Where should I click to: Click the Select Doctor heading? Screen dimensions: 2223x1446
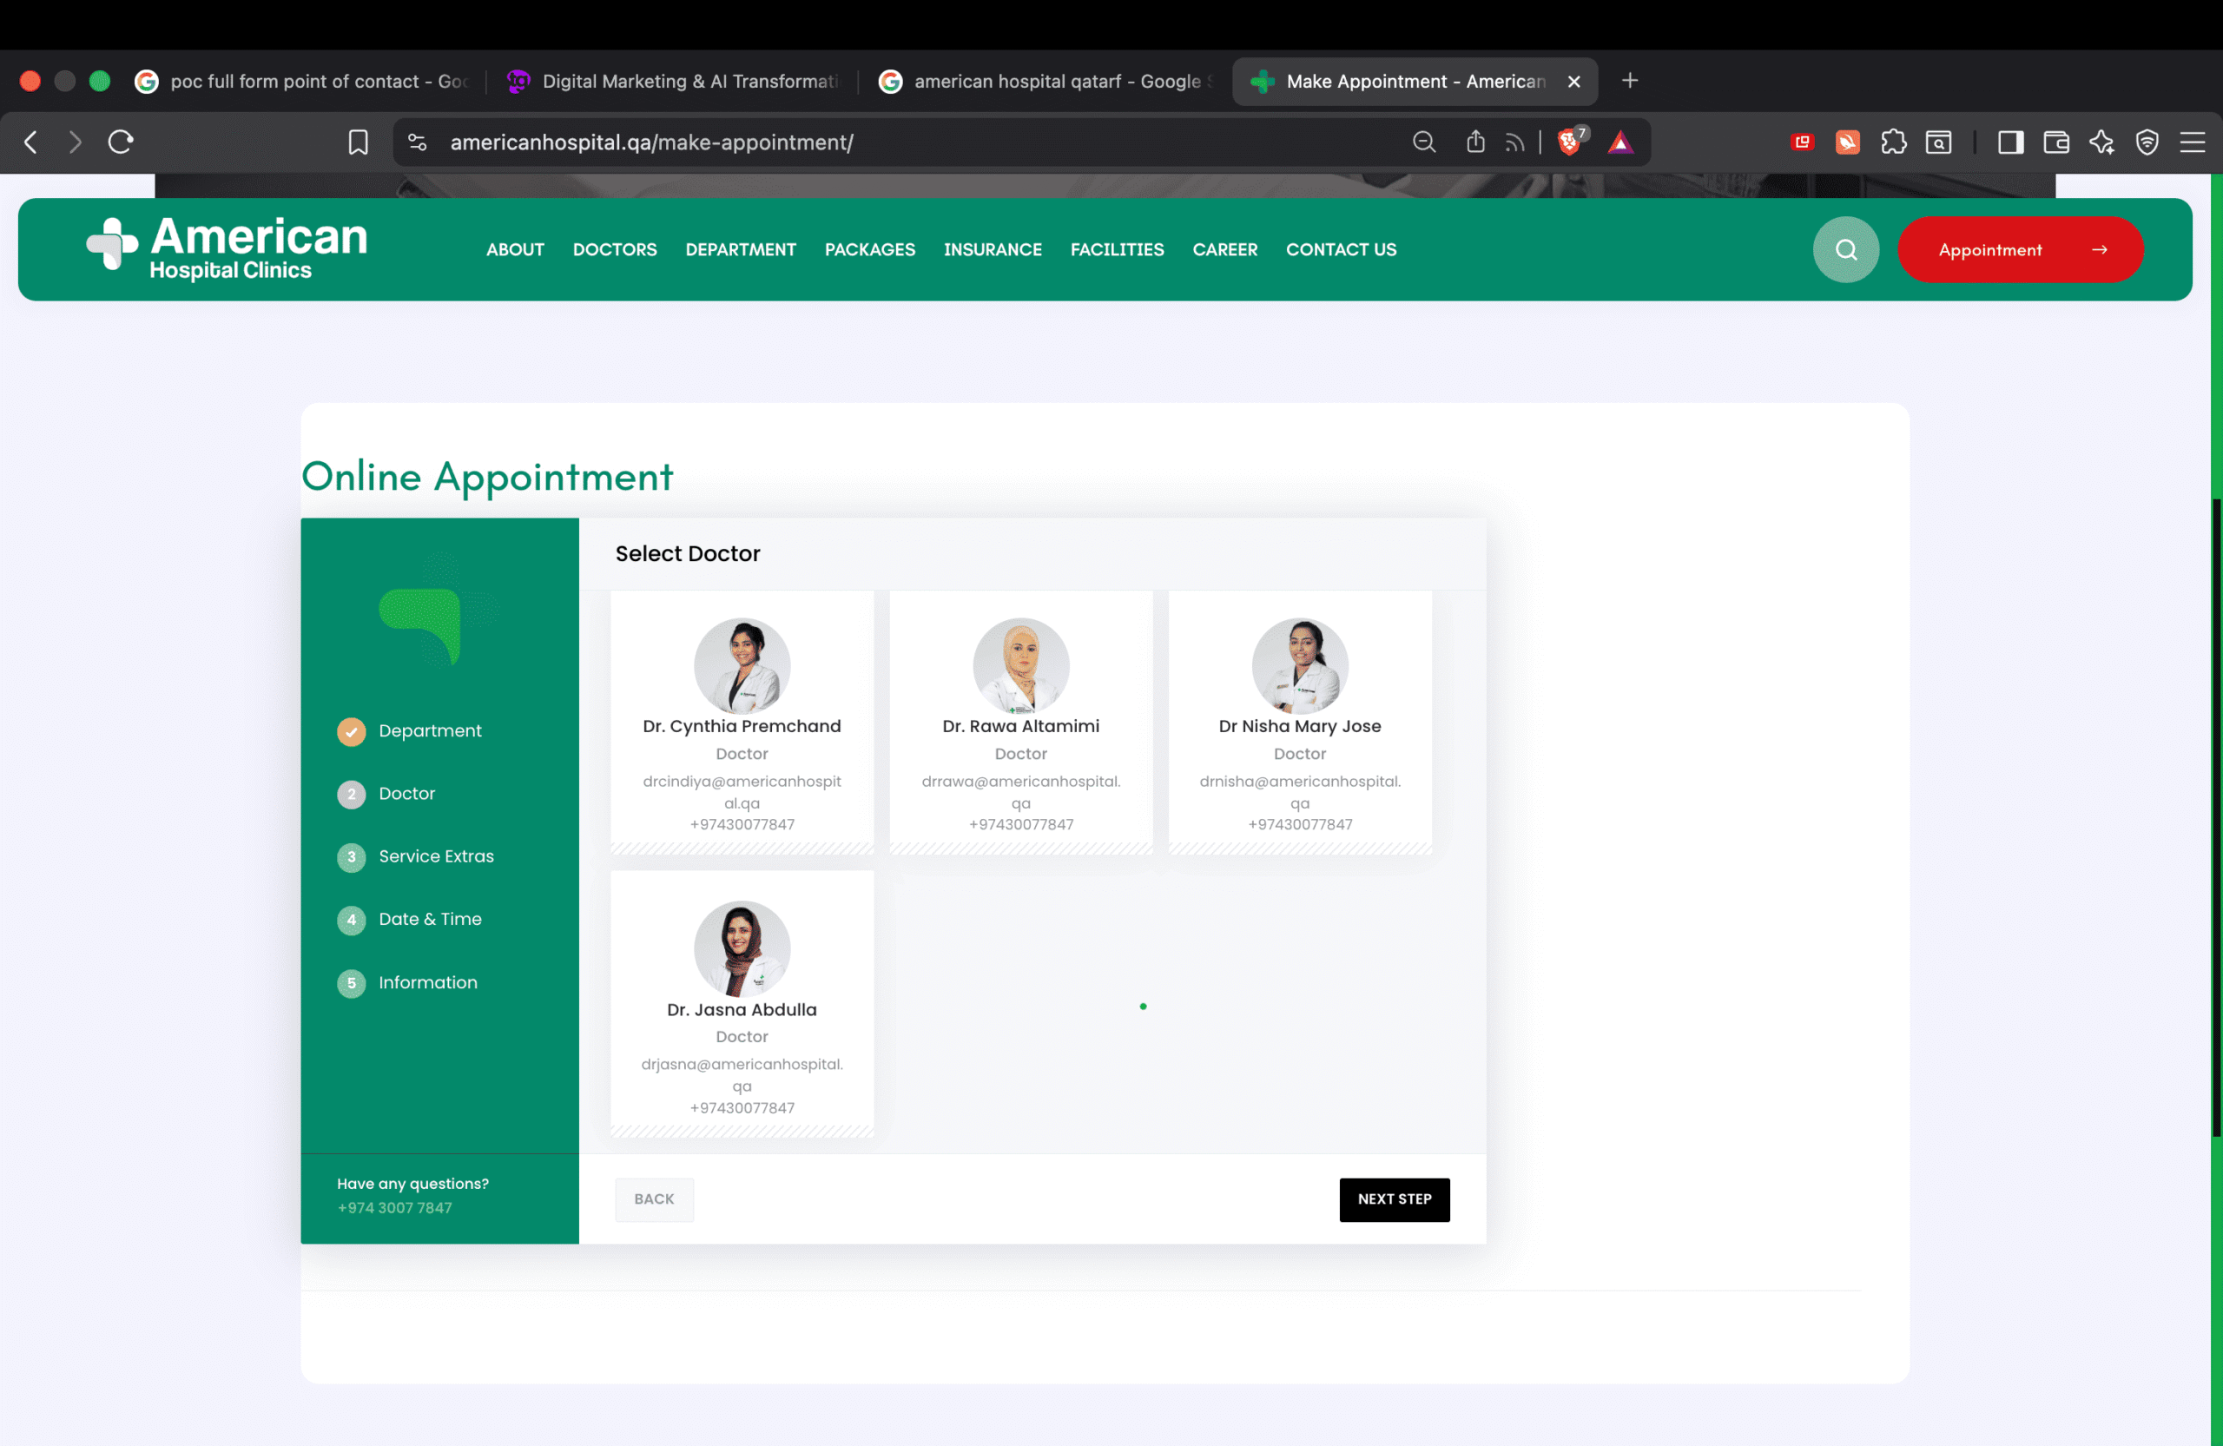688,554
